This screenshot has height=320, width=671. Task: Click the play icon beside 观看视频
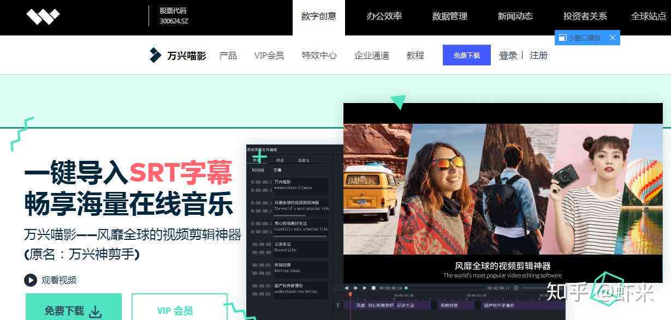30,280
